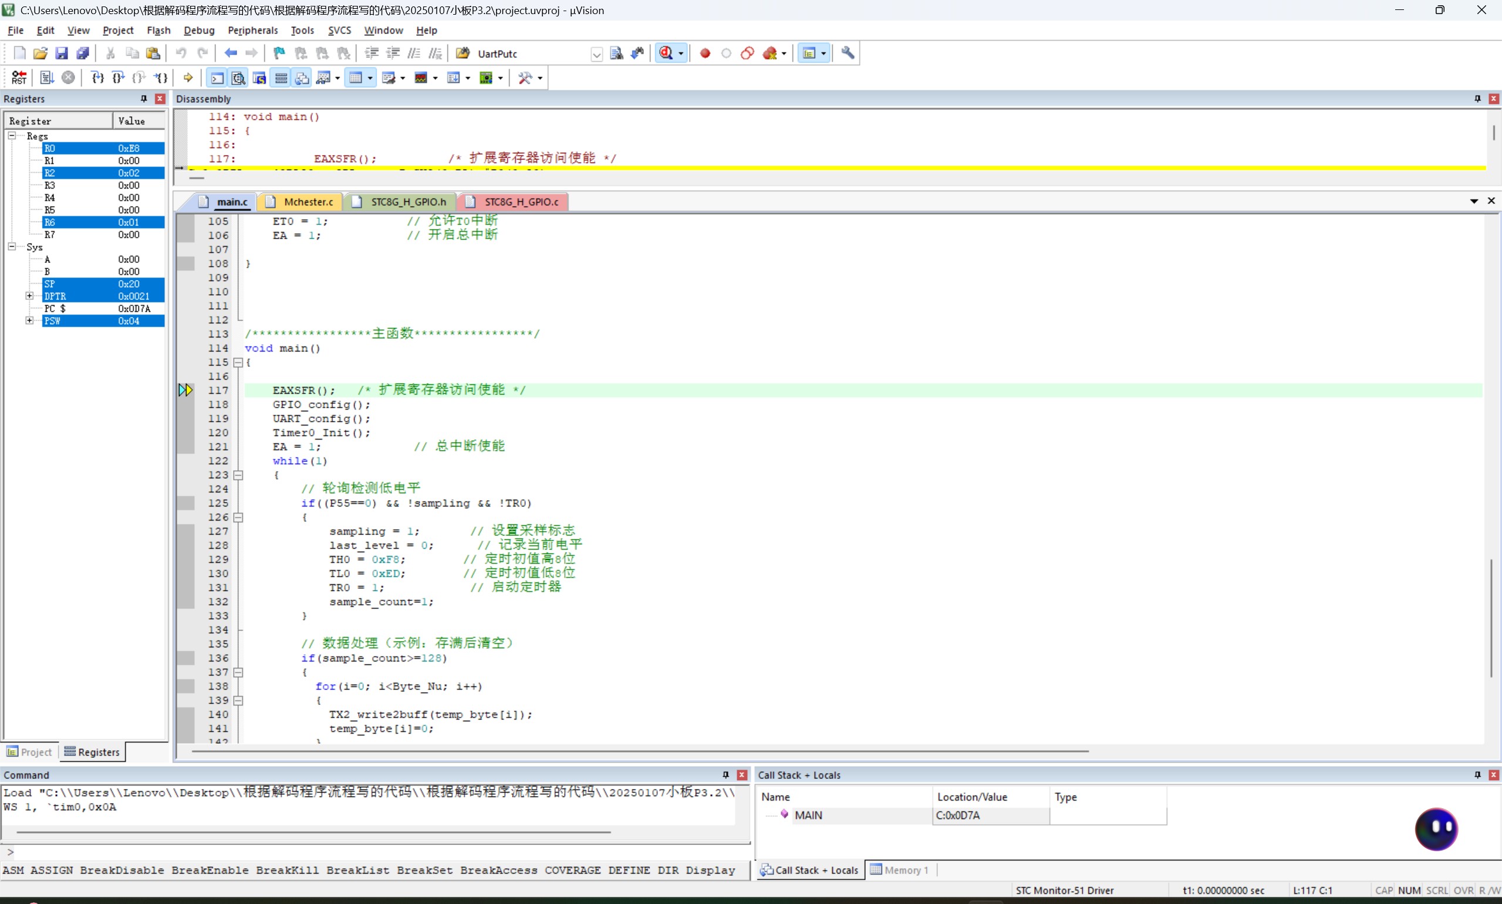Image resolution: width=1502 pixels, height=904 pixels.
Task: Pin the Disassembly panel
Action: [x=1477, y=99]
